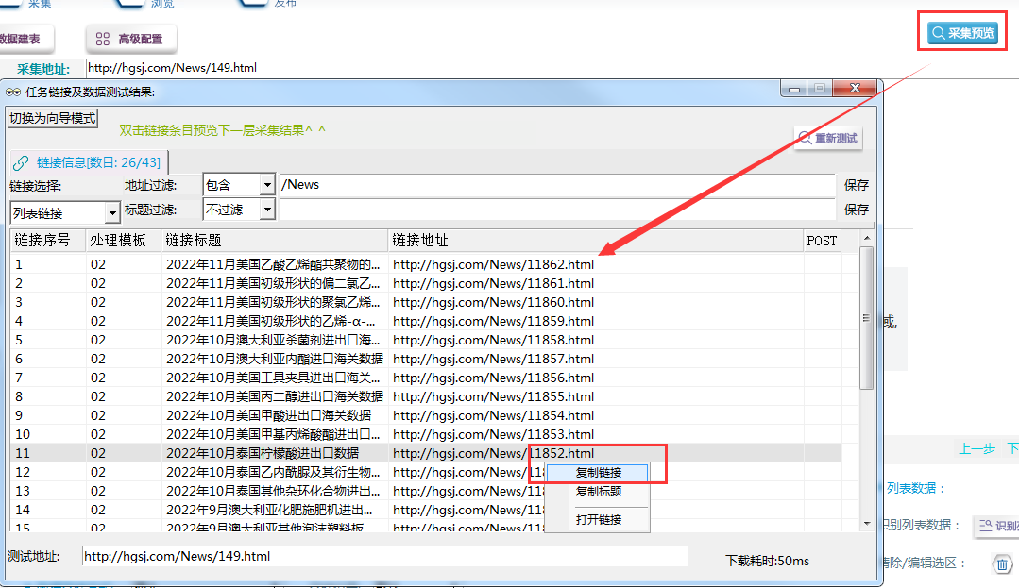Select row 13 title 泰国其他杂环化合物

273,491
